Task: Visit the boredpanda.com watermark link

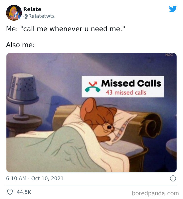Action: click(155, 193)
